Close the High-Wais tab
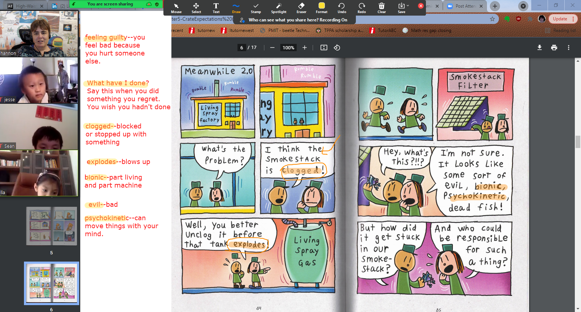581x312 pixels. 41,6
